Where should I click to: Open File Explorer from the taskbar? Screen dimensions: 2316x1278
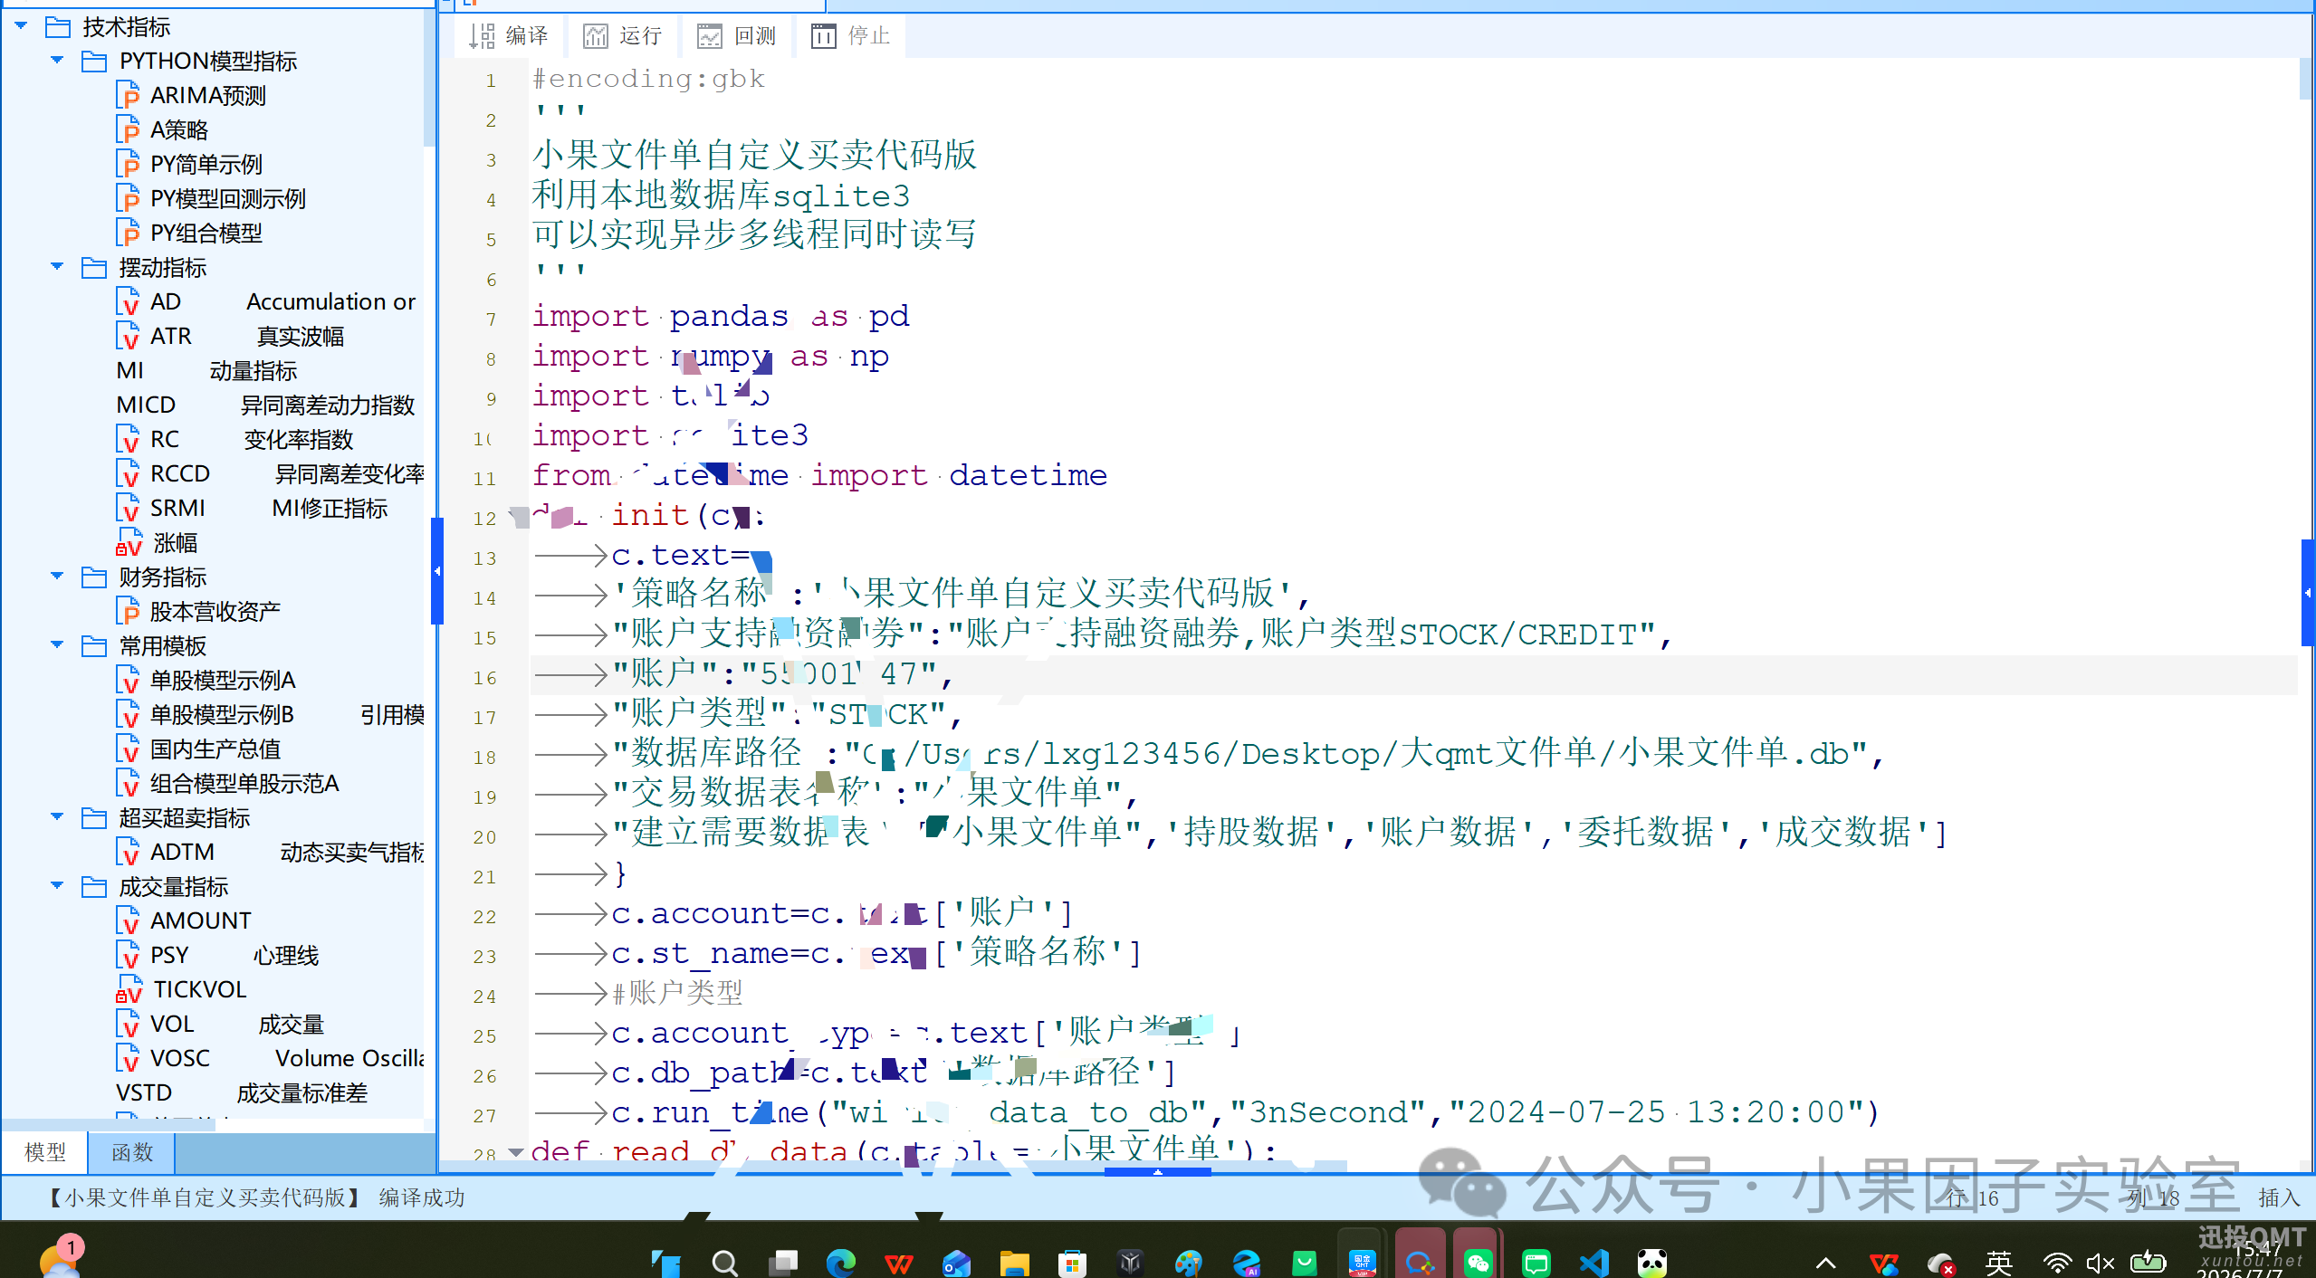click(x=1014, y=1262)
